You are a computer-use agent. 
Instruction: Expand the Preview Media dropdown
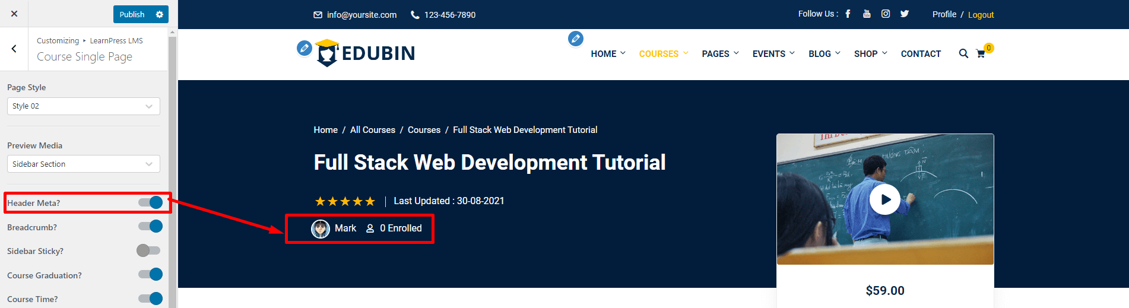tap(83, 164)
